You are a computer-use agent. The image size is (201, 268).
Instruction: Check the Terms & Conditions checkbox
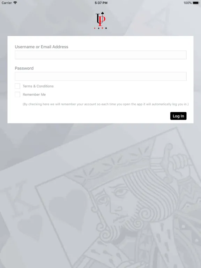click(17, 86)
